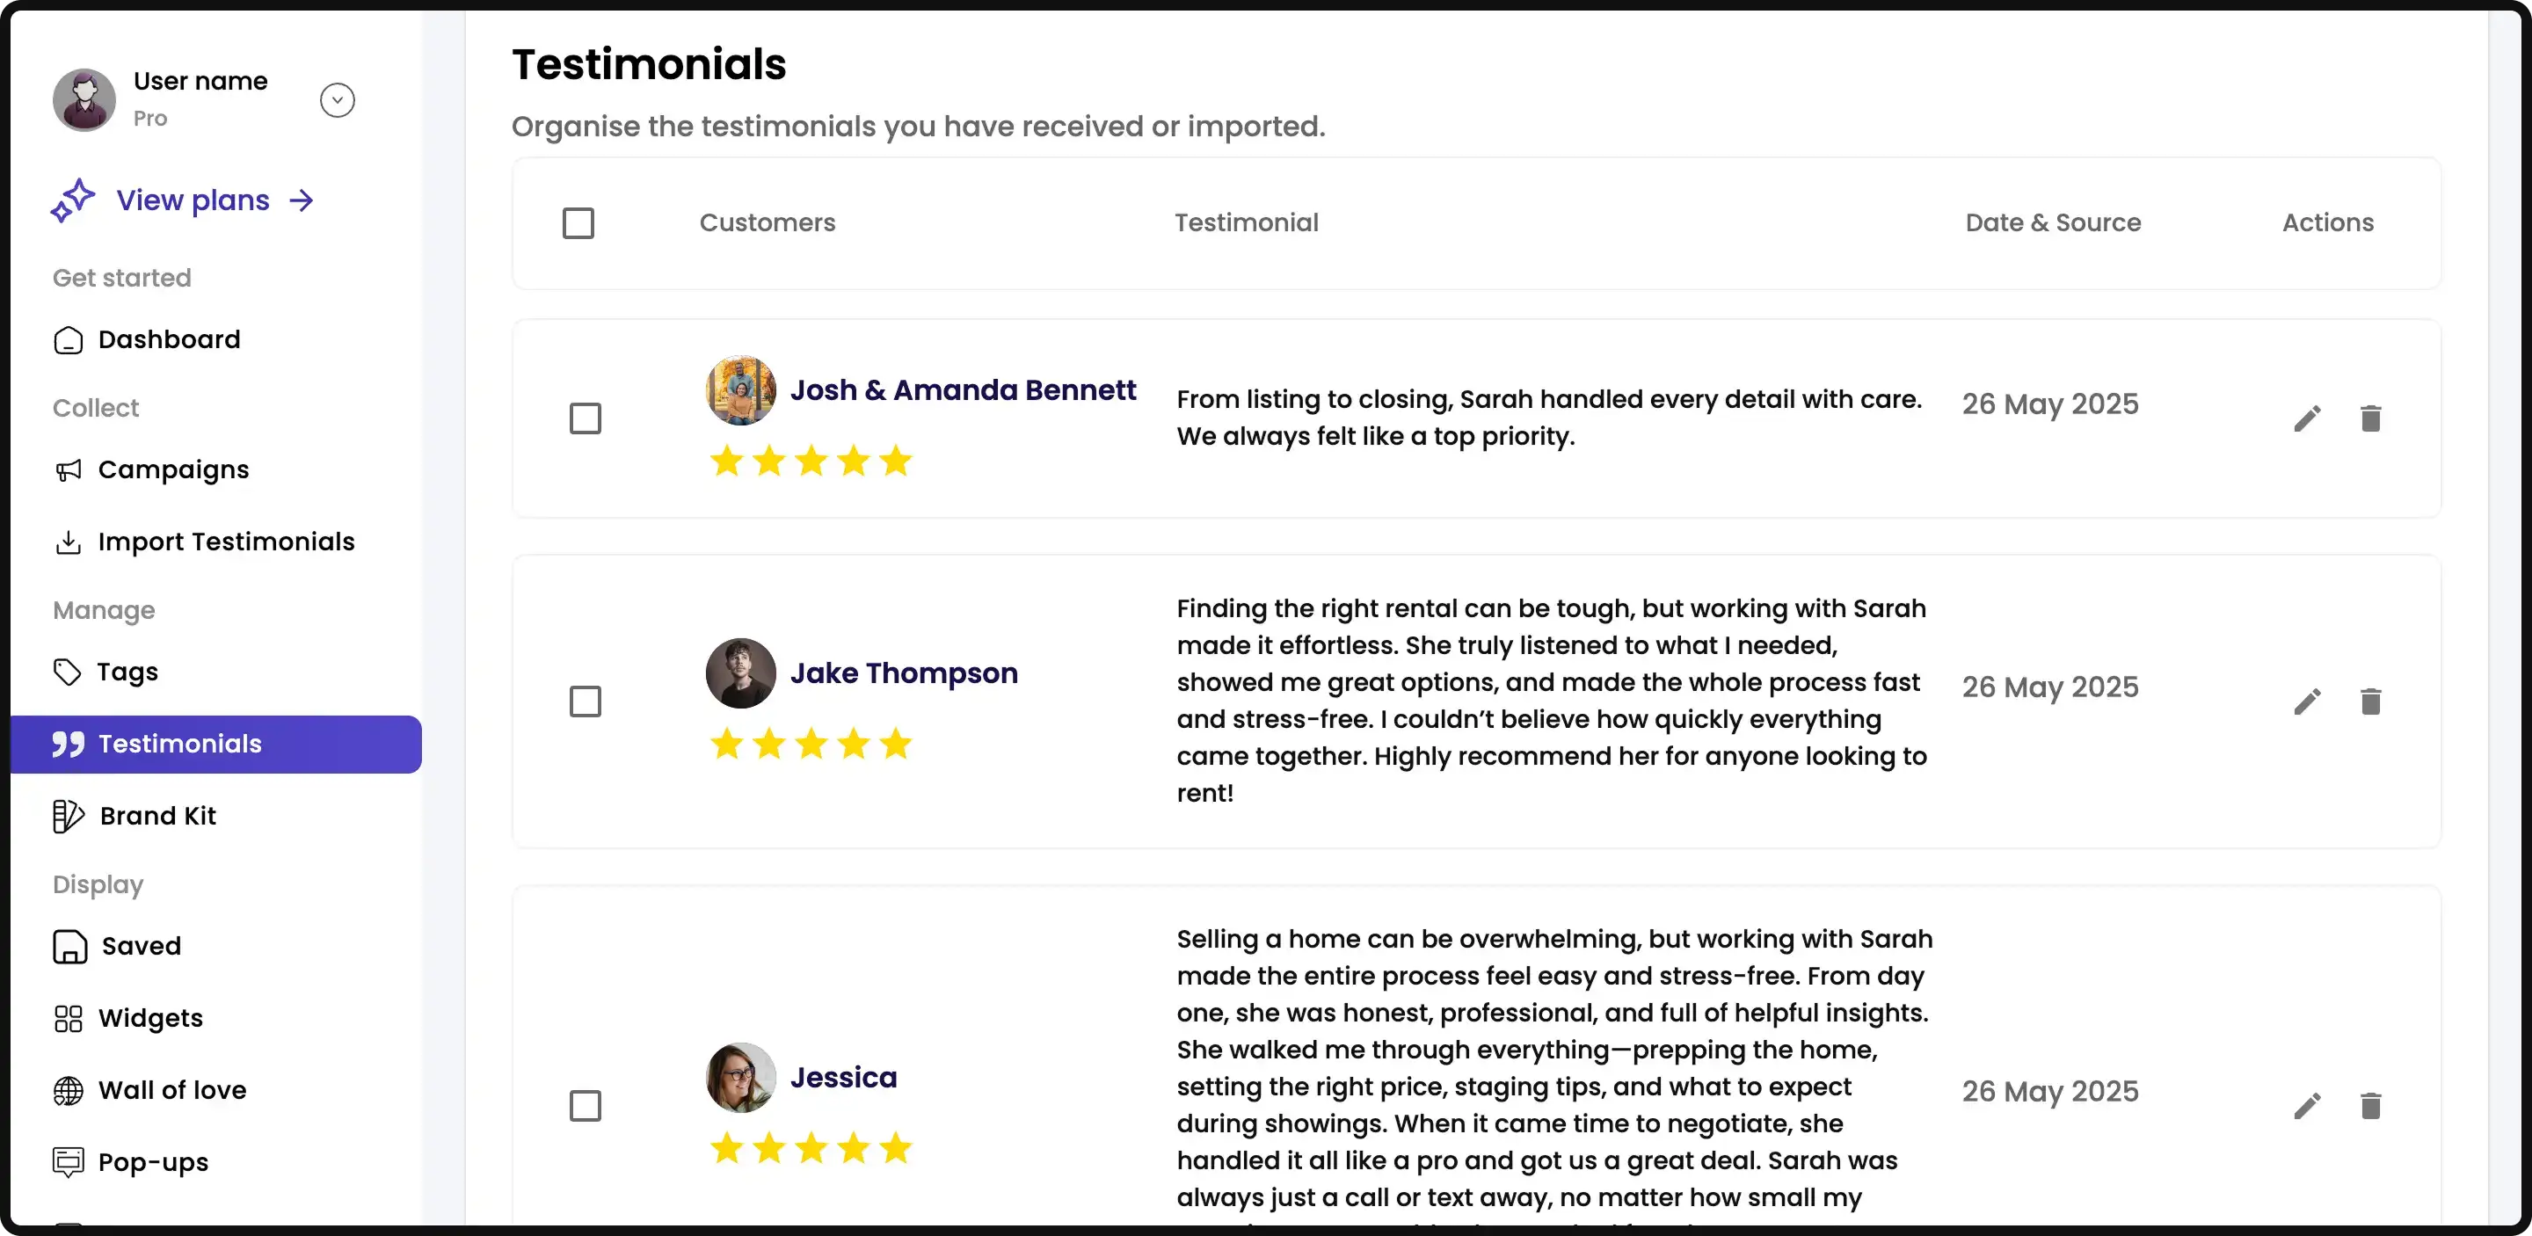Screen dimensions: 2532x1236
Task: Go to Brand Kit in sidebar
Action: (x=157, y=816)
